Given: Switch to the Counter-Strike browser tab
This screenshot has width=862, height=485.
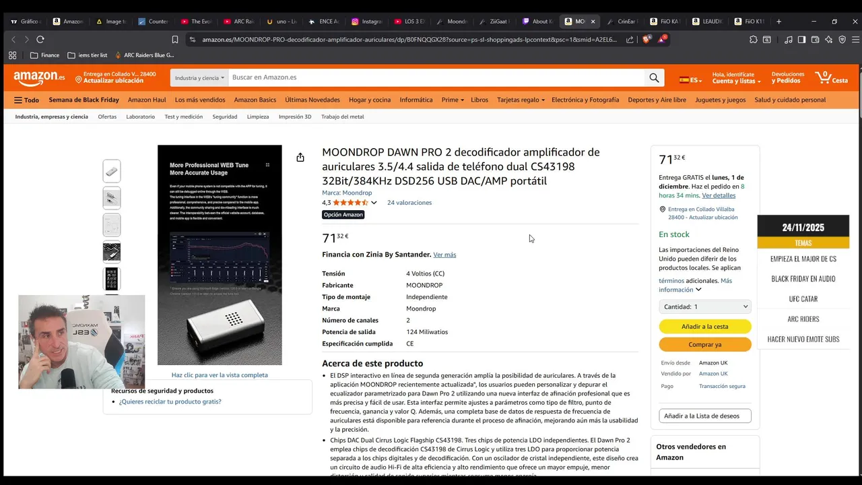Looking at the screenshot, I should pos(153,22).
